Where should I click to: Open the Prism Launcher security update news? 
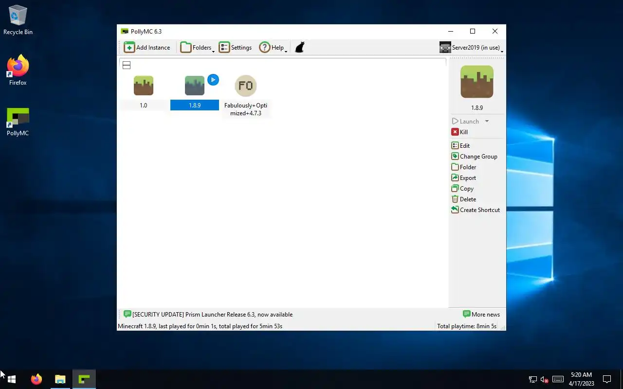208,314
